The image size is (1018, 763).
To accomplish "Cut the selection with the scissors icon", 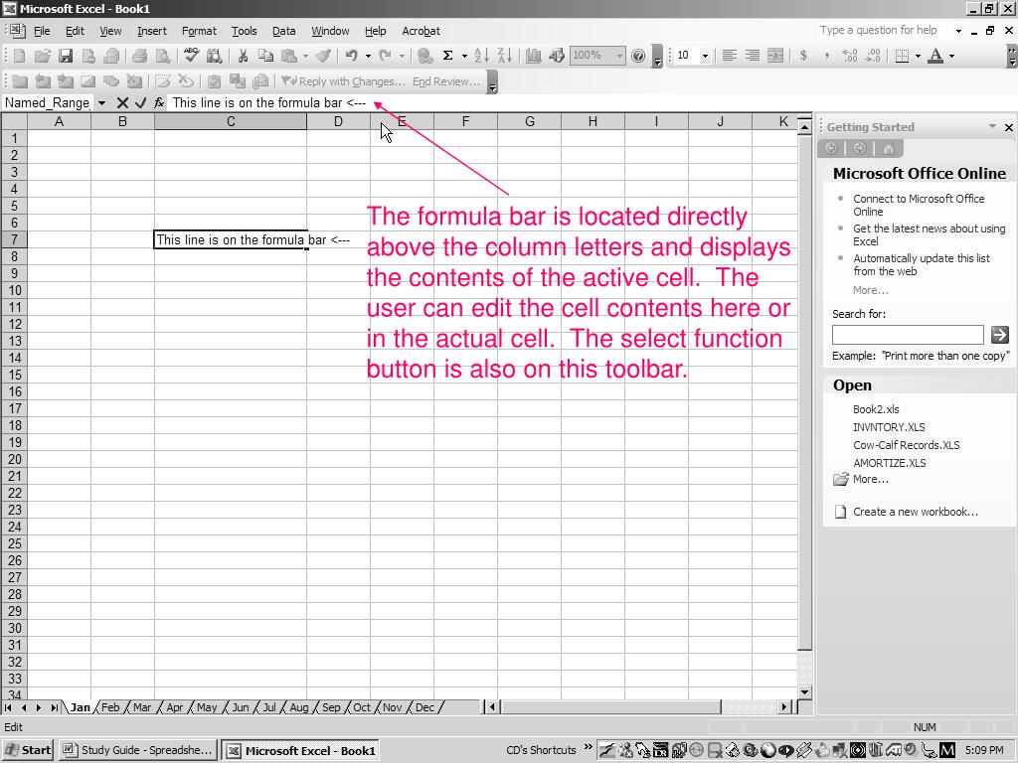I will (243, 56).
